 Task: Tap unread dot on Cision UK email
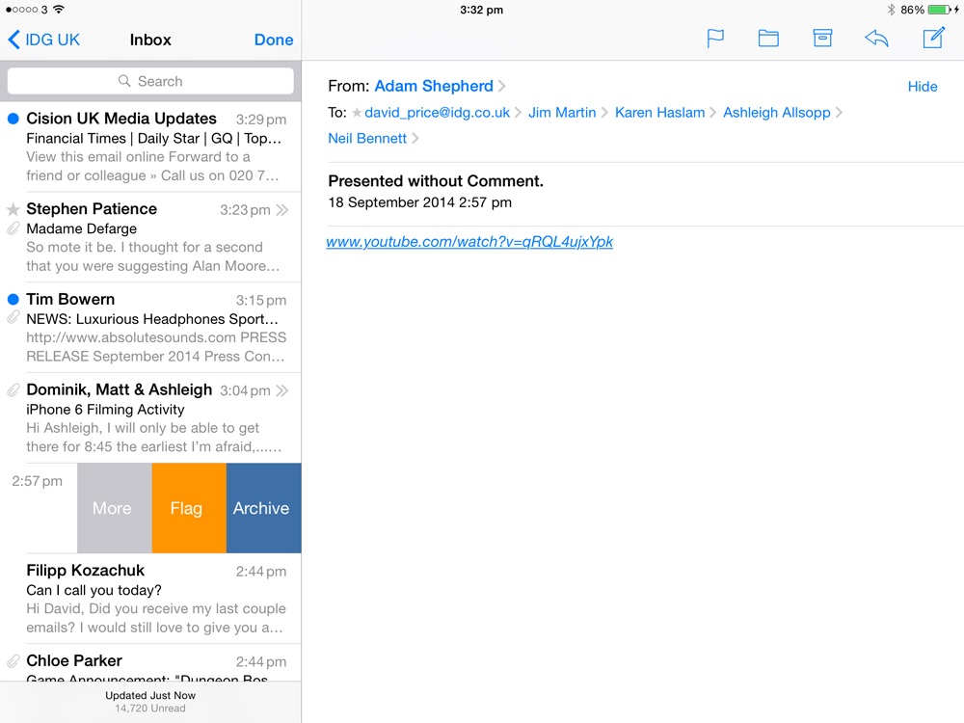click(13, 119)
